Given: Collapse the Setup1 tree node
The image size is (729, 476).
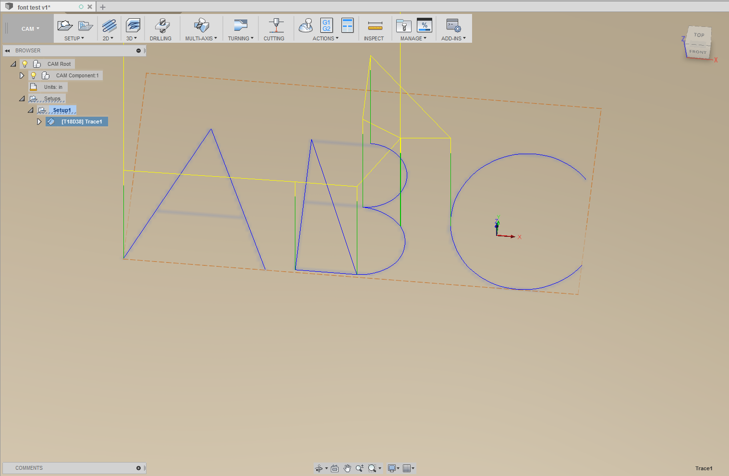Looking at the screenshot, I should point(31,110).
